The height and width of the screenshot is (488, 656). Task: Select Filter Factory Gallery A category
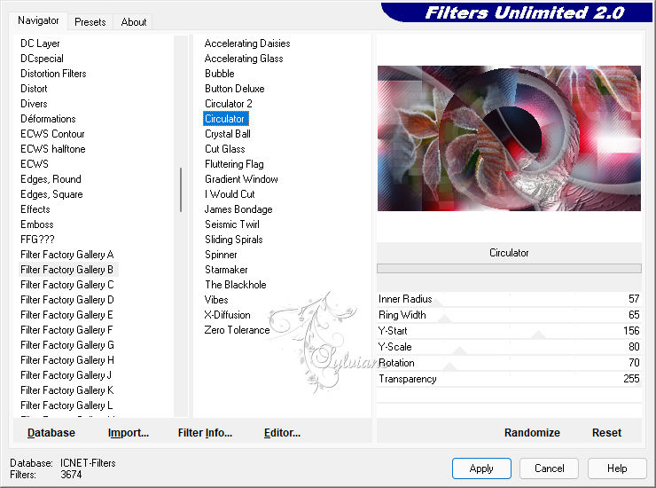coord(67,255)
